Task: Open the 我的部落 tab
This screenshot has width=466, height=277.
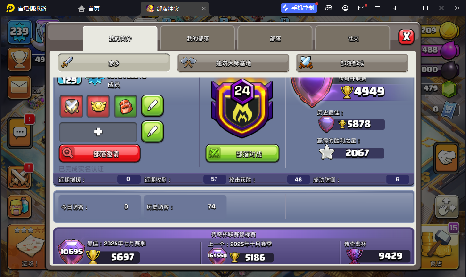Action: 198,39
